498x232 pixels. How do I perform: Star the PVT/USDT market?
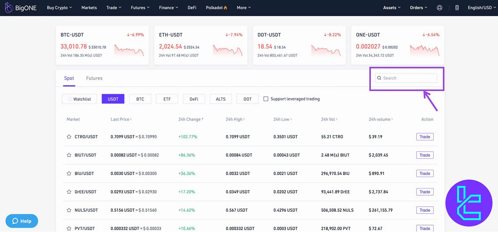tap(69, 228)
